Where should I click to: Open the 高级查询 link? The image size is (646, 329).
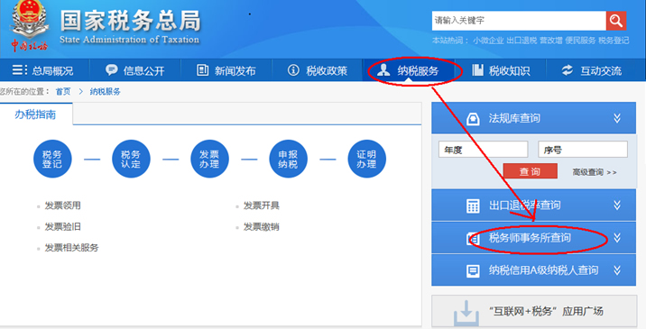click(x=594, y=172)
